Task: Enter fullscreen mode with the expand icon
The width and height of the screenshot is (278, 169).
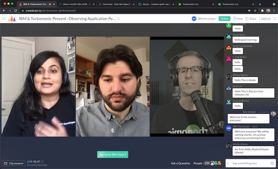Action: click(x=275, y=19)
